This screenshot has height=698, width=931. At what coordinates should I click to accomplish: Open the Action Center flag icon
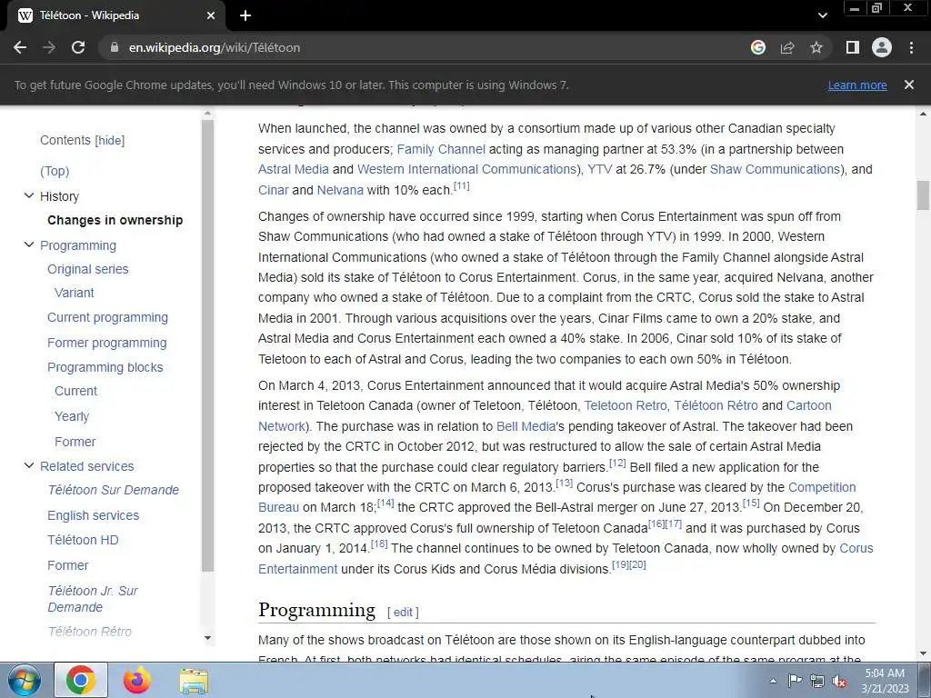point(795,681)
